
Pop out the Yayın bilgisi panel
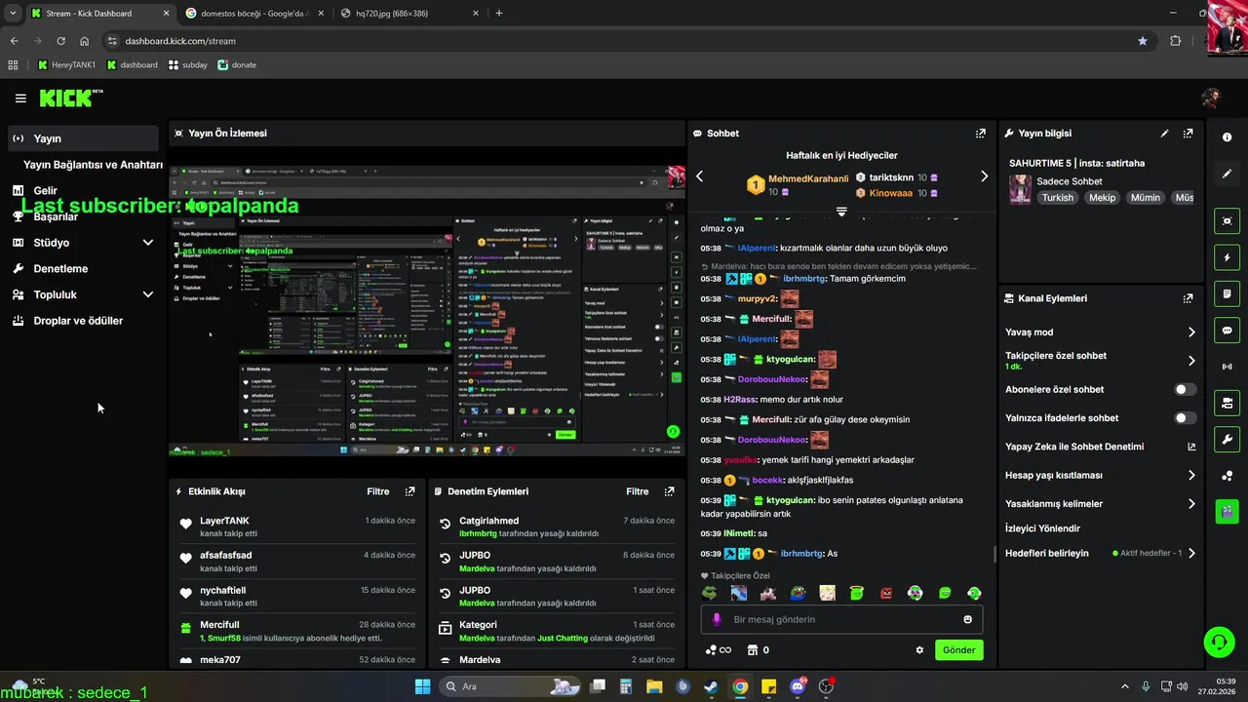(1188, 134)
